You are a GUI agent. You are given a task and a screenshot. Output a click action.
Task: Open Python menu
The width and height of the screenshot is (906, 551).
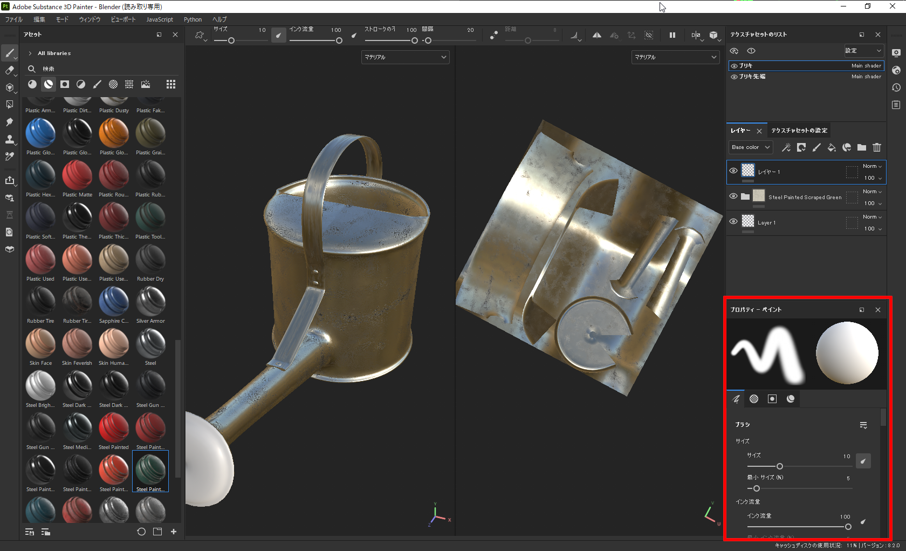coord(193,19)
